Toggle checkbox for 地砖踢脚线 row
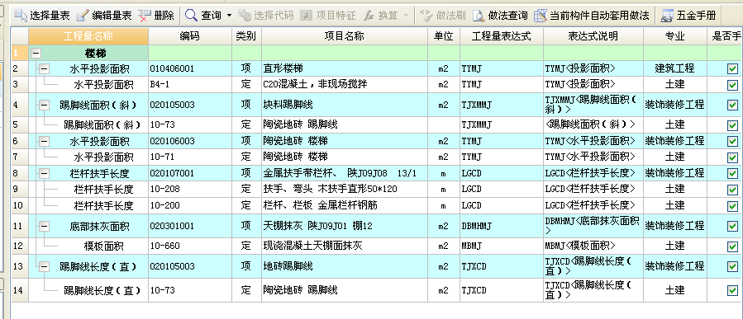The image size is (743, 319). pos(732,267)
